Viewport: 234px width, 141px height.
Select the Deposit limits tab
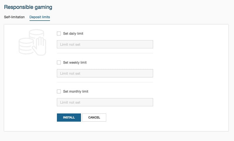(40, 17)
